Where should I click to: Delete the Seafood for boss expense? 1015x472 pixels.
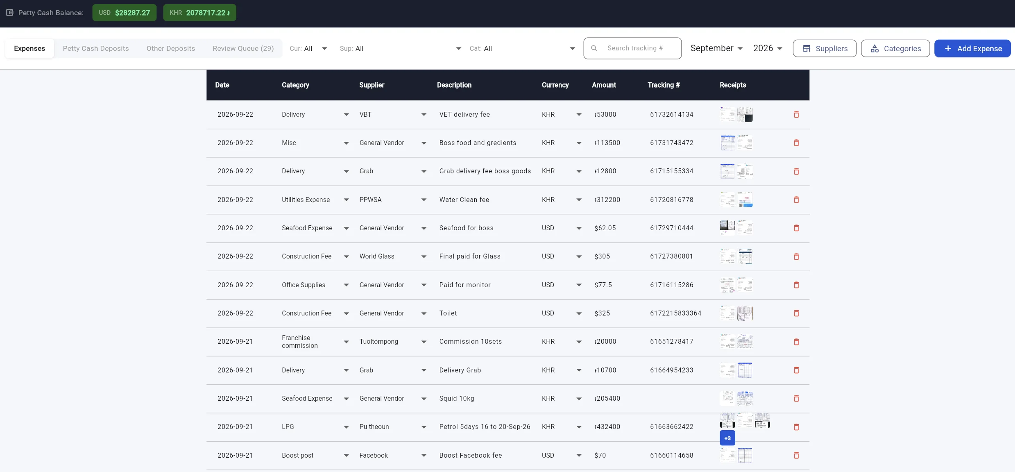pyautogui.click(x=796, y=228)
